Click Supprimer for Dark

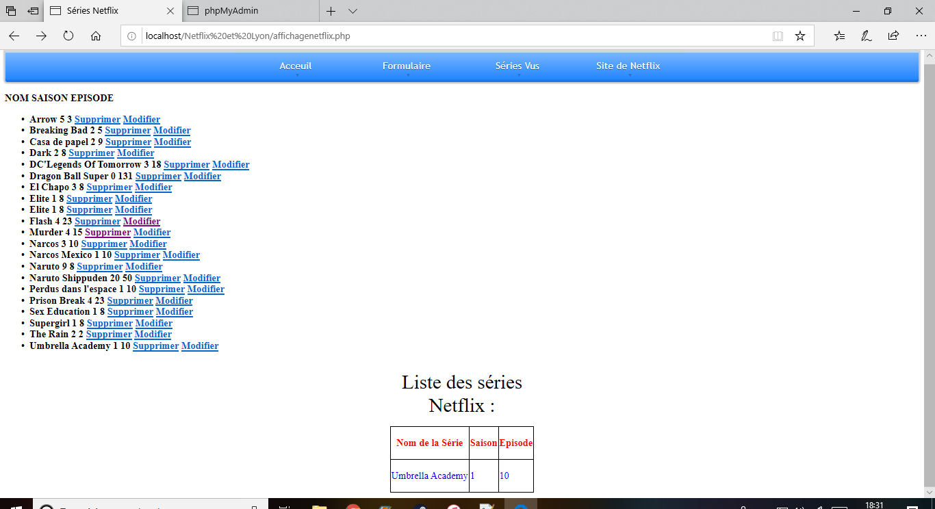tap(91, 153)
